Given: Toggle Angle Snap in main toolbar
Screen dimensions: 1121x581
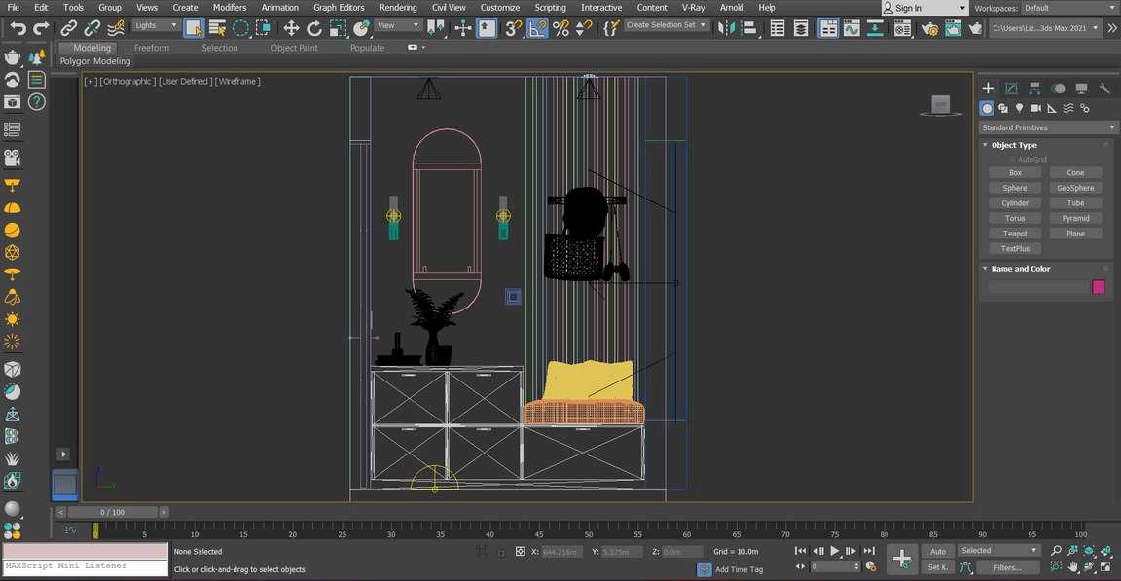Looking at the screenshot, I should pyautogui.click(x=538, y=28).
